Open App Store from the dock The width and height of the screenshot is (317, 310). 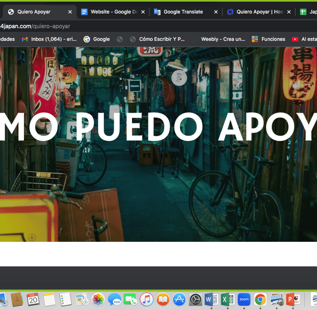tap(179, 299)
